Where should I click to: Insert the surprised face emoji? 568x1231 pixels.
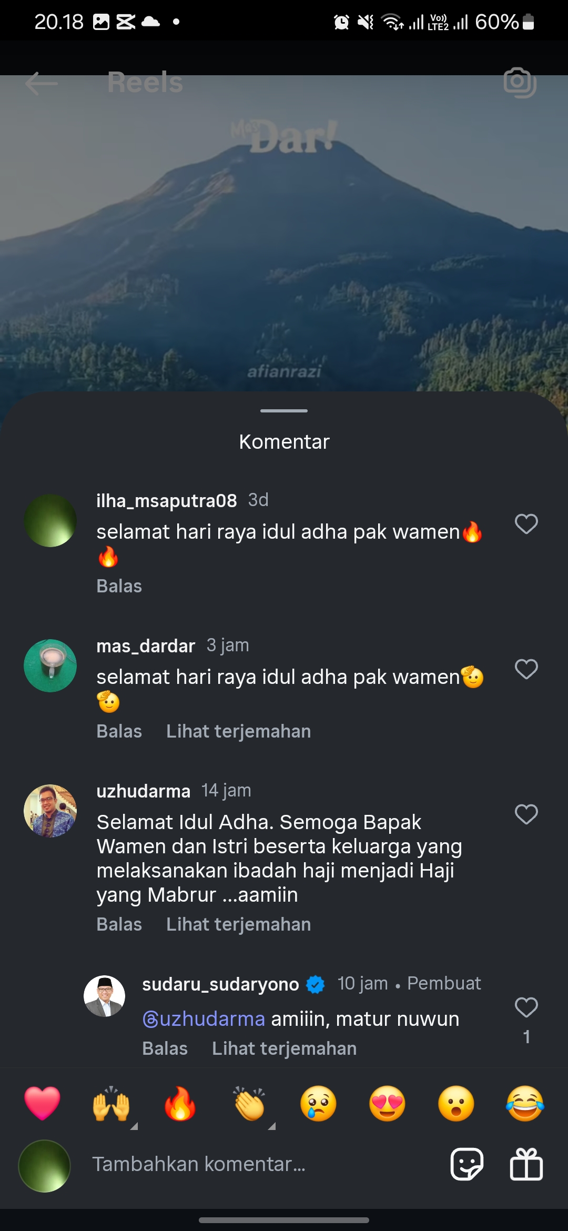[456, 1103]
